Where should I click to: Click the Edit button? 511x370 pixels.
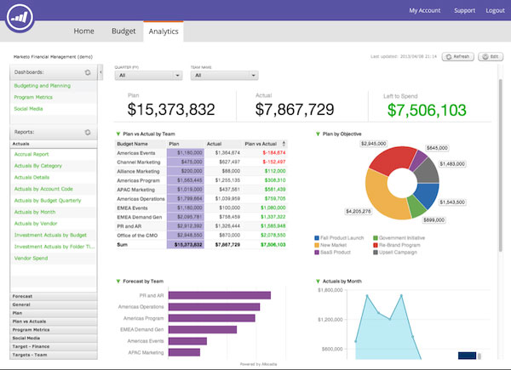point(491,57)
